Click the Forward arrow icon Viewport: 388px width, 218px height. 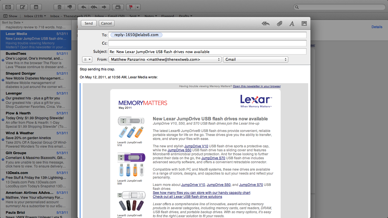point(104,7)
